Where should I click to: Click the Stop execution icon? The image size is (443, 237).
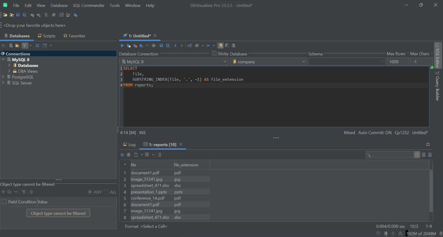pyautogui.click(x=153, y=45)
